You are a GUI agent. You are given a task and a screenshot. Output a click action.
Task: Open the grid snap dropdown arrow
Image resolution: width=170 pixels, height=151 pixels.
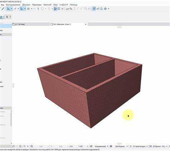tap(32, 9)
